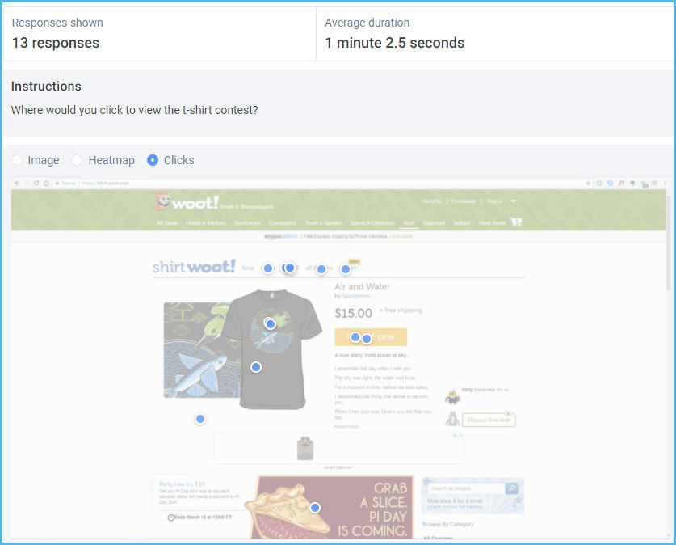Open the Computers nav item
The width and height of the screenshot is (676, 545).
pyautogui.click(x=283, y=222)
